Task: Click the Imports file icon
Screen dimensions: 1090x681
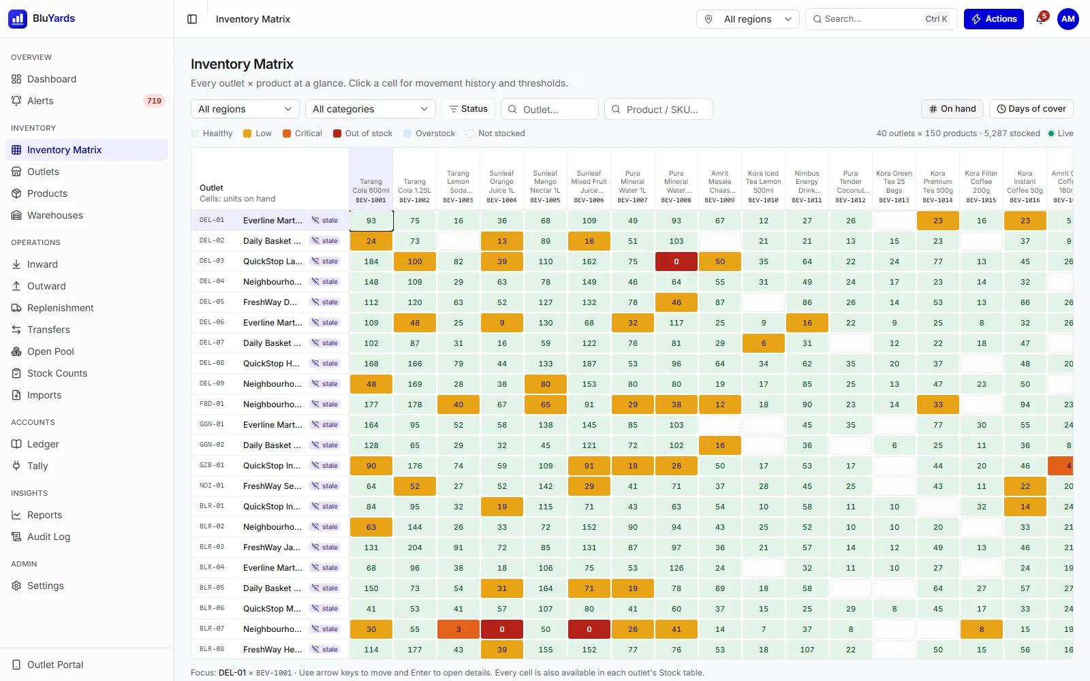Action: tap(16, 395)
